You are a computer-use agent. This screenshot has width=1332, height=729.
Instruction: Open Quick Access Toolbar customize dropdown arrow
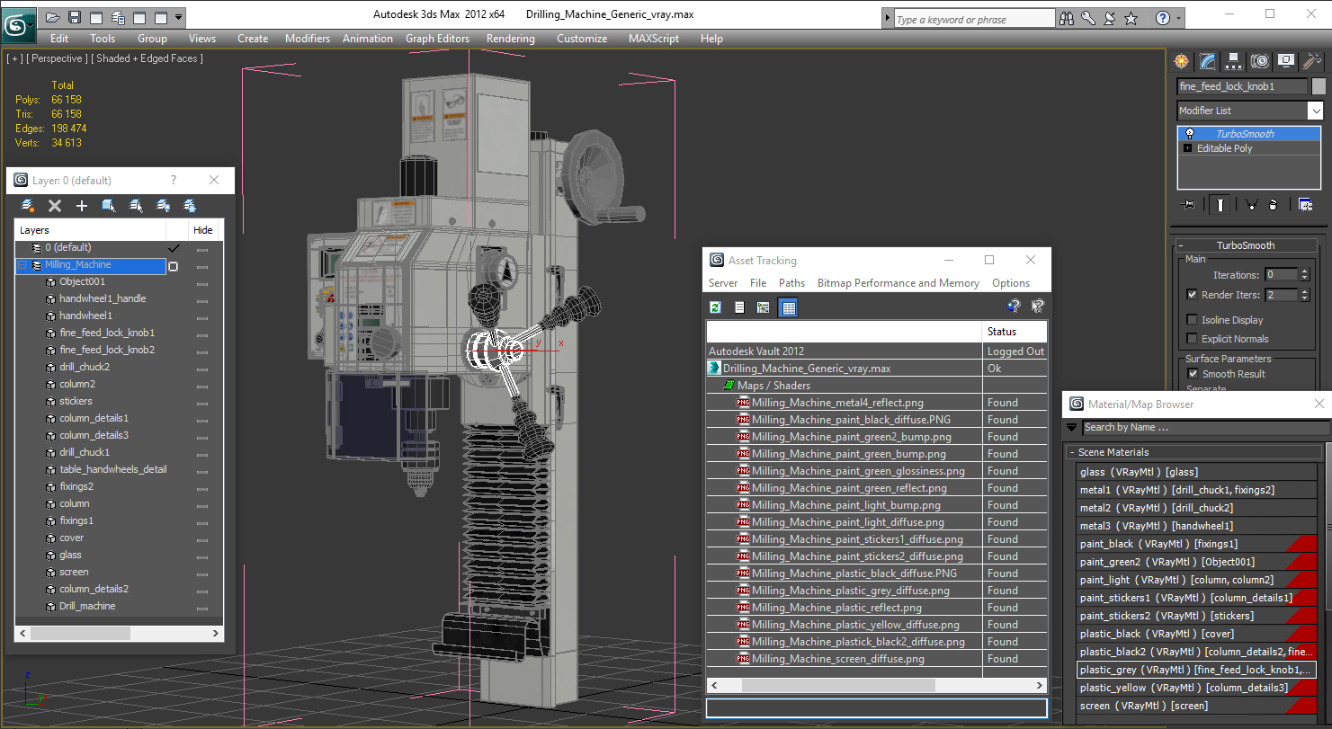point(179,17)
